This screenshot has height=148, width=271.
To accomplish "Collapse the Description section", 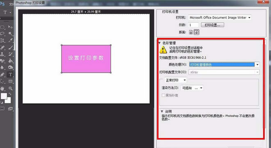I will (162, 112).
